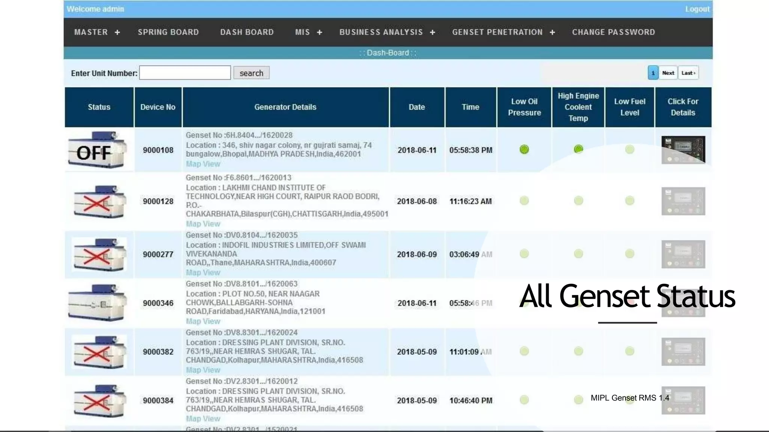Open the MIS menu
The height and width of the screenshot is (432, 769).
coord(302,32)
